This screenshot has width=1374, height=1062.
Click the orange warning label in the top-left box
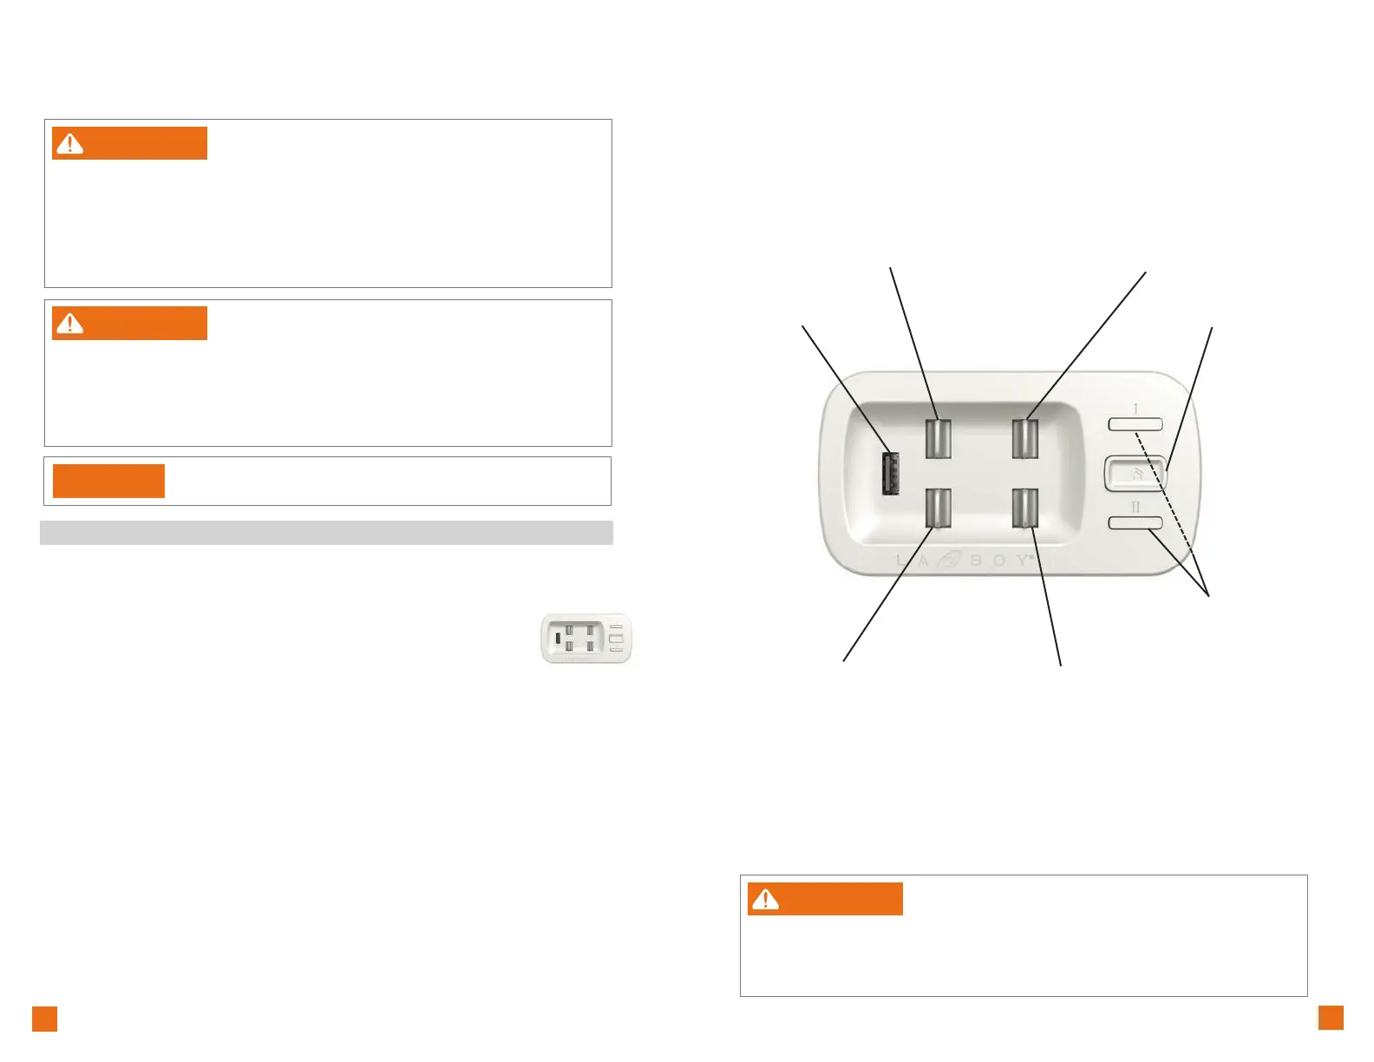(129, 143)
